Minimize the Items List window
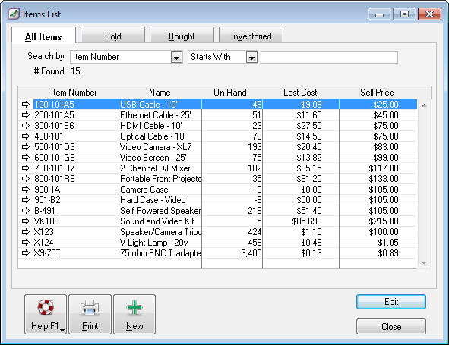This screenshot has width=449, height=345. pyautogui.click(x=379, y=14)
